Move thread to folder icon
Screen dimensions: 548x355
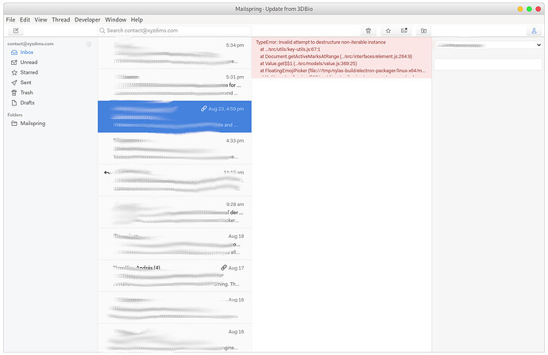tap(423, 31)
